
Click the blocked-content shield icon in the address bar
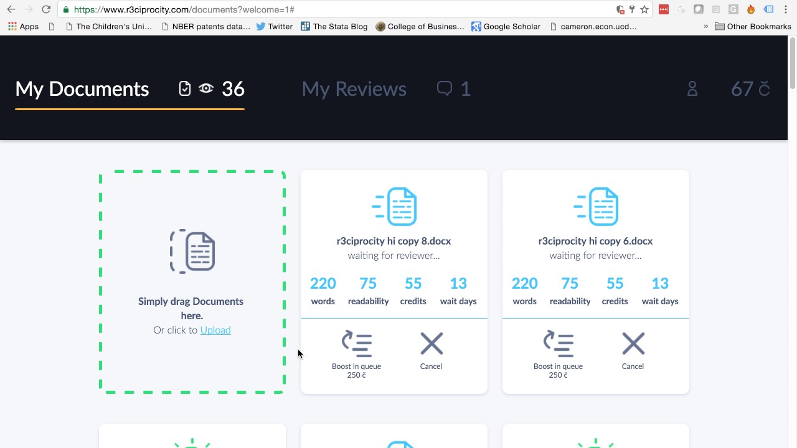[x=620, y=9]
